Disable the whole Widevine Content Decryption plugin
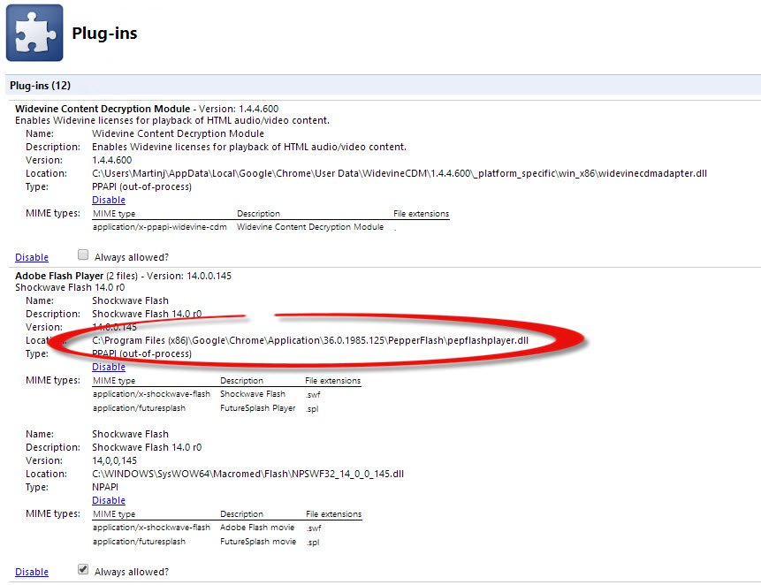Image resolution: width=761 pixels, height=585 pixels. (32, 257)
